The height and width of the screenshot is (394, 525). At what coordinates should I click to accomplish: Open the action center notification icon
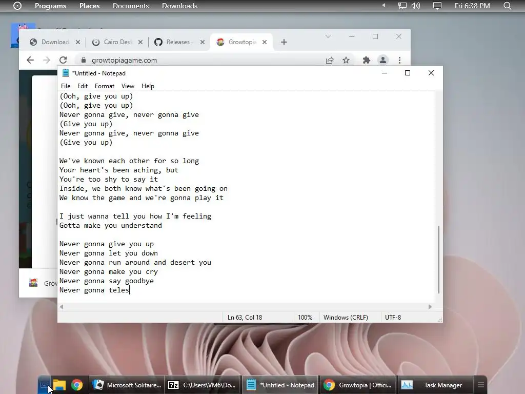point(437,6)
